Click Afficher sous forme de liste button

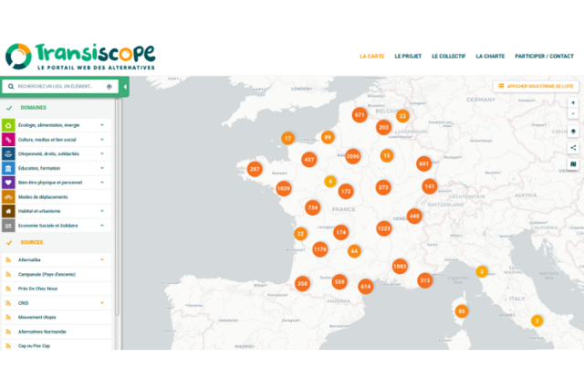(x=537, y=86)
